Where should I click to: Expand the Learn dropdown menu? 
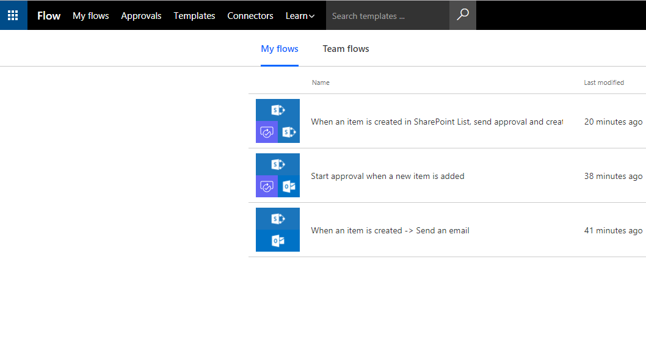point(300,16)
